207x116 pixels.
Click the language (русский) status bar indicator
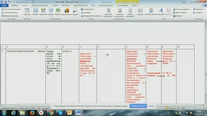(45, 108)
